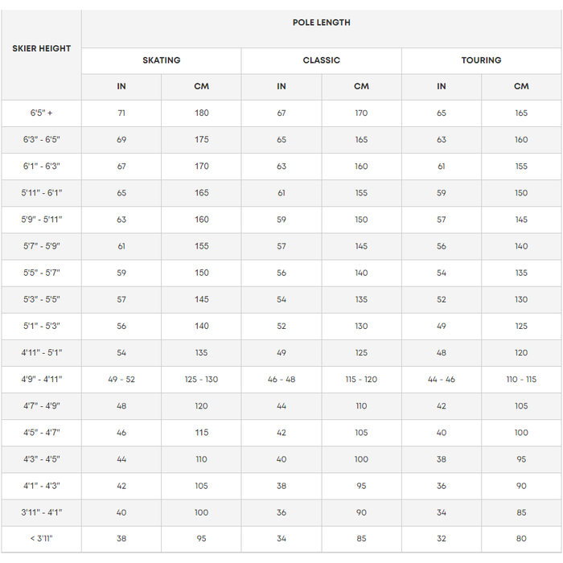
Task: Click the CLASSIC column group header
Action: tap(322, 60)
